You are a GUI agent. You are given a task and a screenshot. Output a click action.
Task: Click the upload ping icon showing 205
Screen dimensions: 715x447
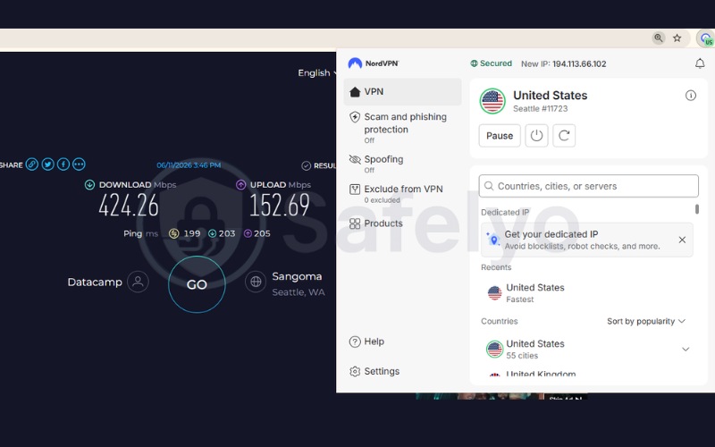[x=248, y=233]
